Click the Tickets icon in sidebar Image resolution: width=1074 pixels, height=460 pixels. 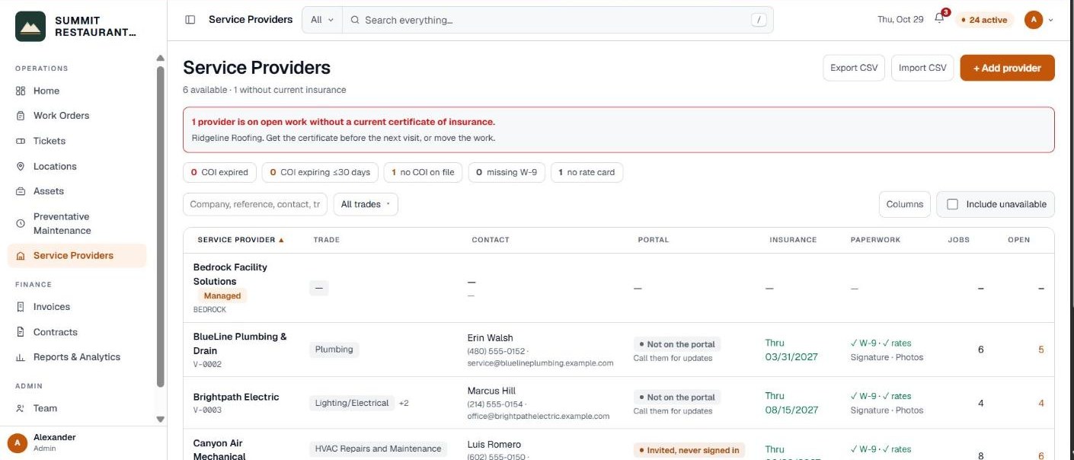click(21, 141)
